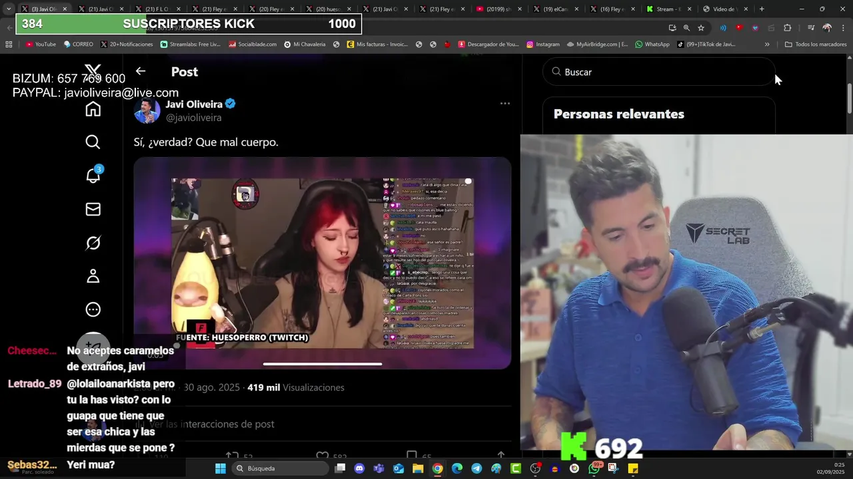Image resolution: width=853 pixels, height=479 pixels.
Task: Open the Chrome three-dot menu
Action: pyautogui.click(x=842, y=28)
